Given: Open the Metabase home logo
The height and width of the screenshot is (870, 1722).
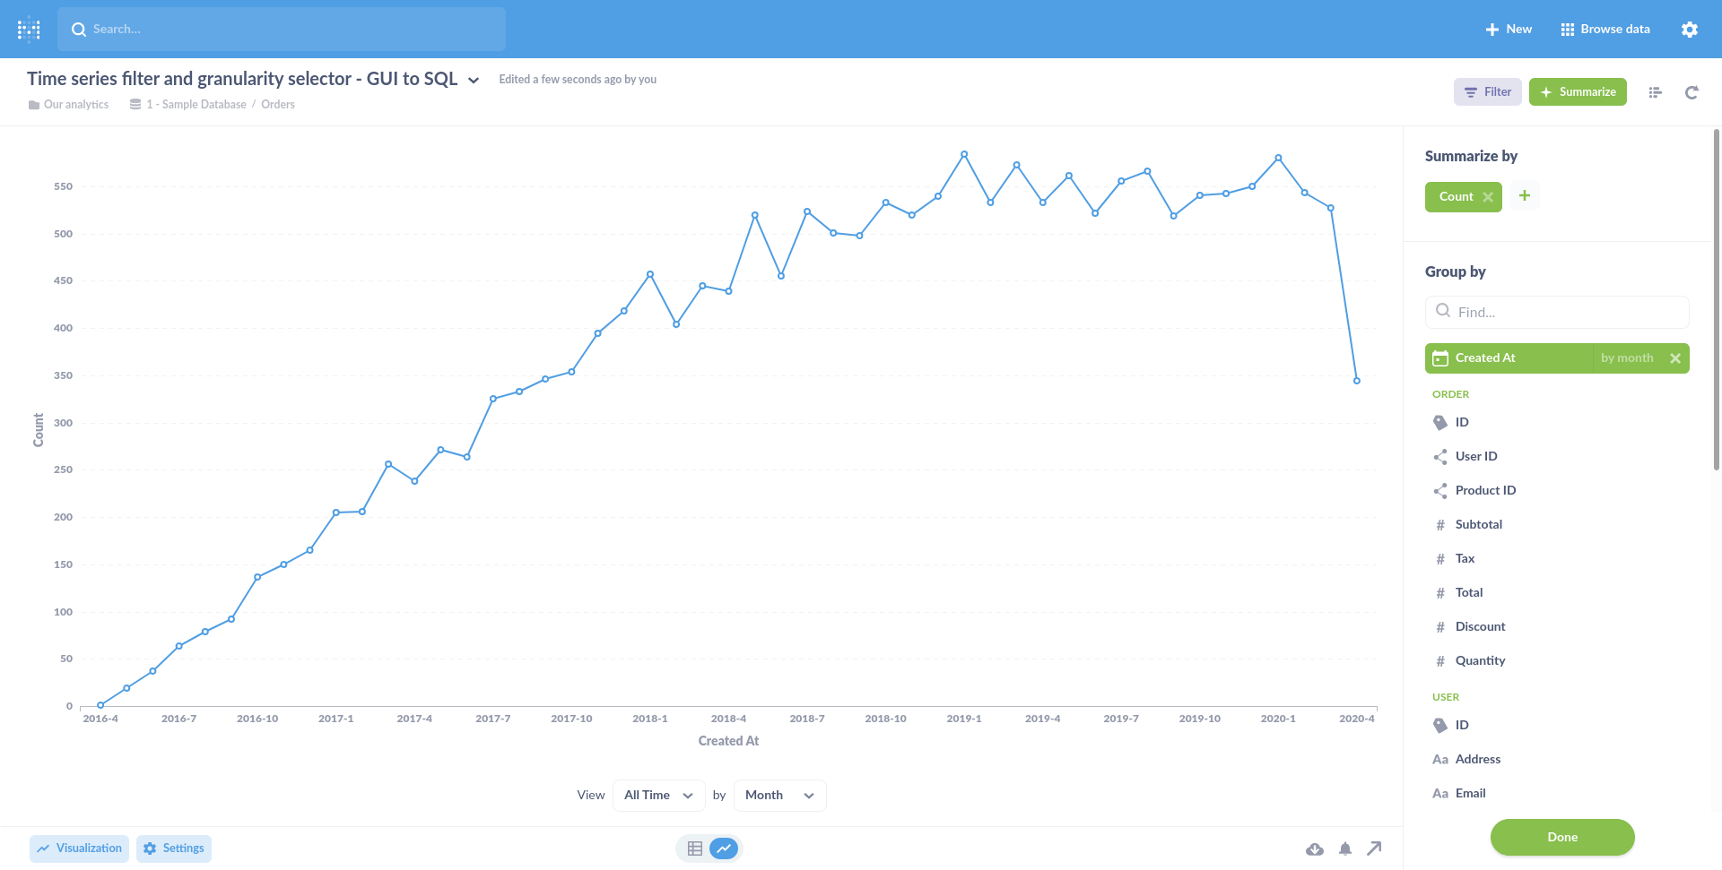Looking at the screenshot, I should pos(29,29).
